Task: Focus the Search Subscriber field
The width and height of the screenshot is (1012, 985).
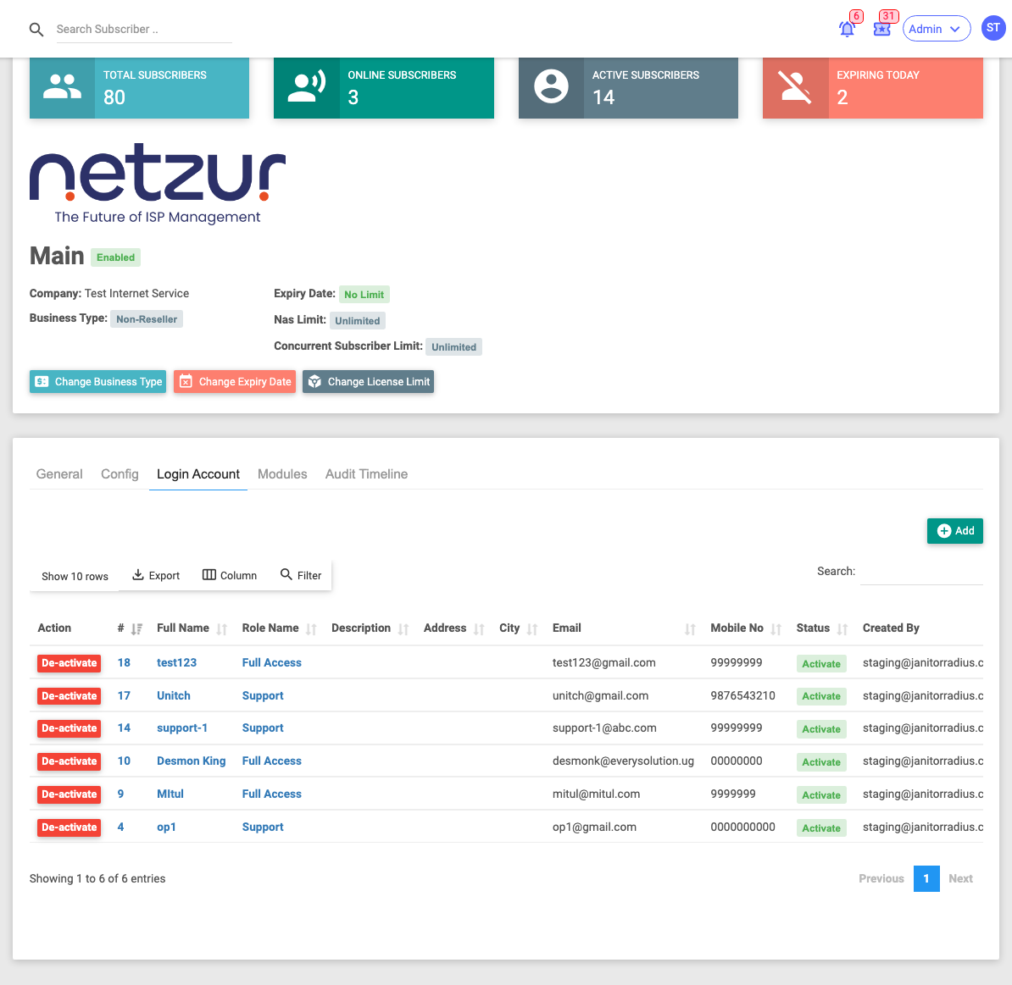Action: (144, 30)
